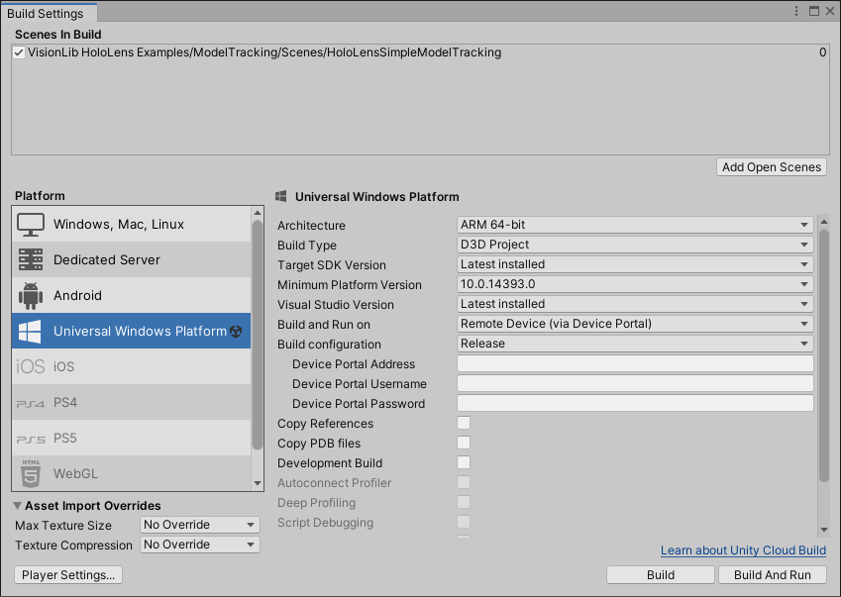Click the platform list scrollbar thumb

(x=258, y=335)
